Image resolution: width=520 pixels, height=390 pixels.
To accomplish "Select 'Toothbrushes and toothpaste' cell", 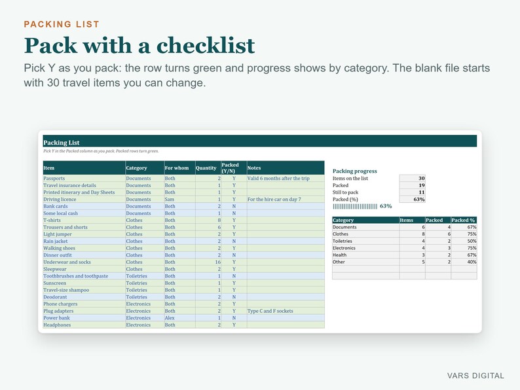I will tap(84, 276).
